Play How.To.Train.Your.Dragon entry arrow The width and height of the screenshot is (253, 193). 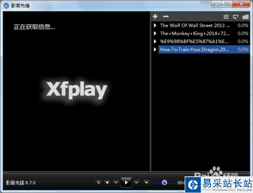click(155, 50)
